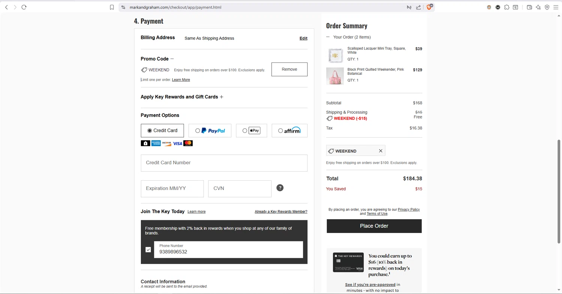
Task: Select the PayPal payment option
Action: pos(198,131)
